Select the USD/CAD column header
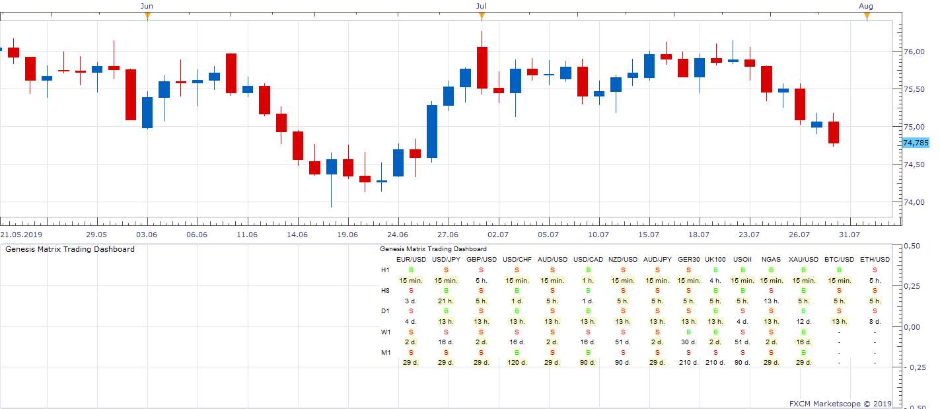940x409 pixels. [x=588, y=260]
